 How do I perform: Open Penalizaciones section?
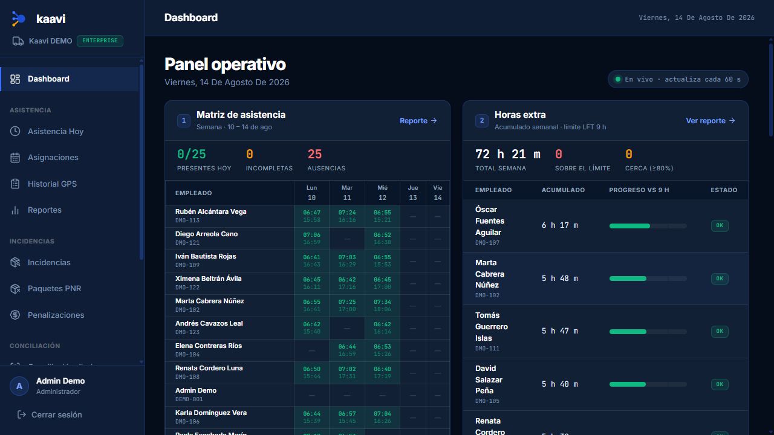[70, 315]
